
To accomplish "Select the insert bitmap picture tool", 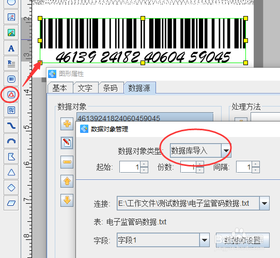I will [11, 33].
